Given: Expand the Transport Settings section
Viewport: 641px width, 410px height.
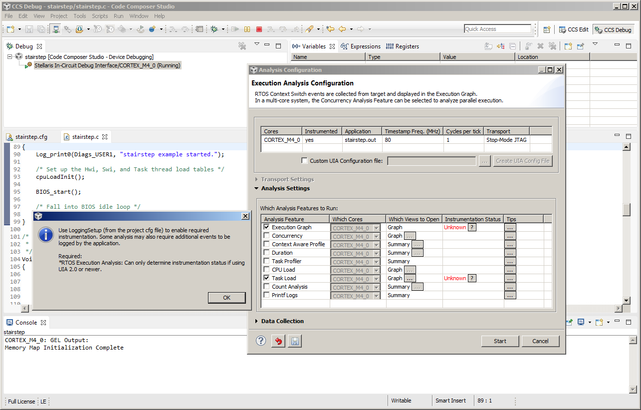Looking at the screenshot, I should point(256,179).
